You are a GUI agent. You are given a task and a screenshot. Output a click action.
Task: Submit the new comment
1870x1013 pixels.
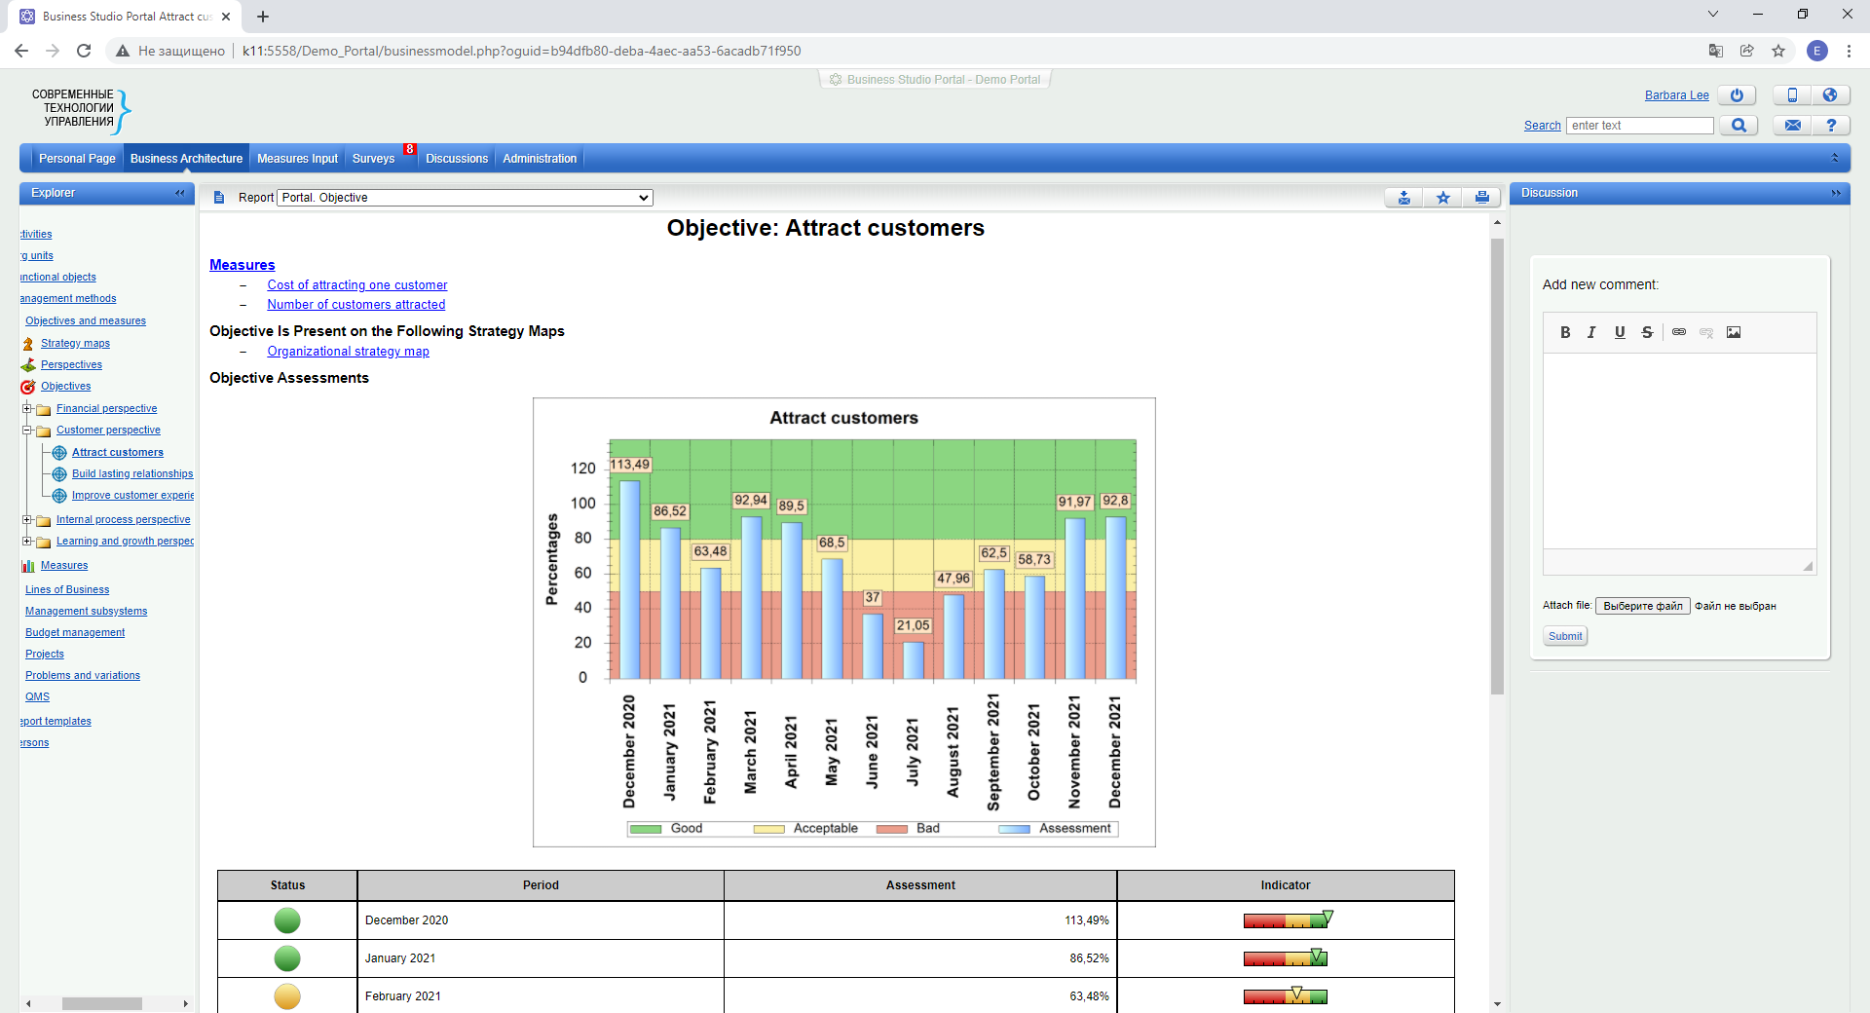1565,636
